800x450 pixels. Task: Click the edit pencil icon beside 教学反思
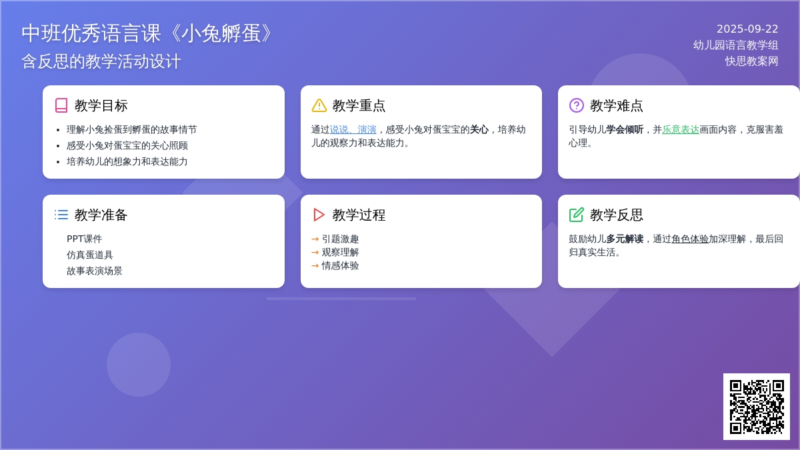tap(577, 215)
